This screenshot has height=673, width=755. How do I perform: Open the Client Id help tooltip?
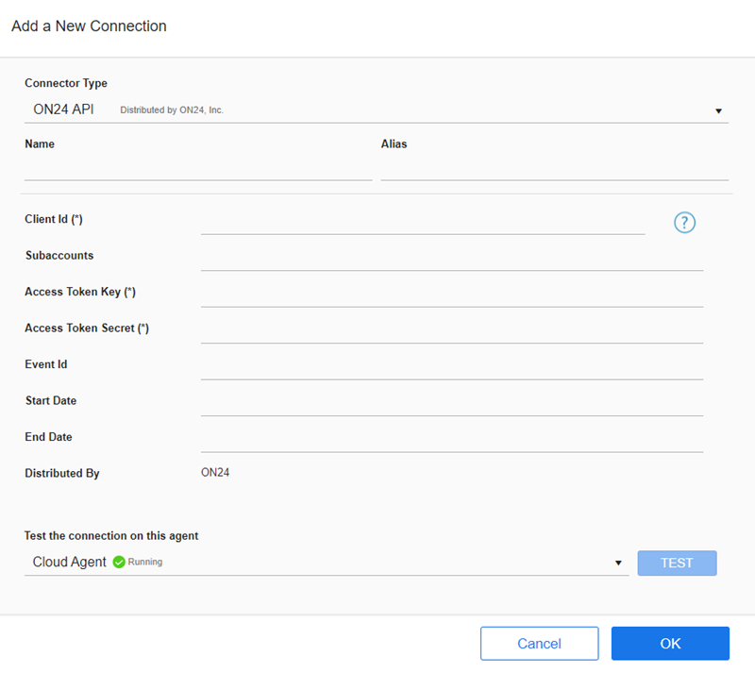coord(684,222)
